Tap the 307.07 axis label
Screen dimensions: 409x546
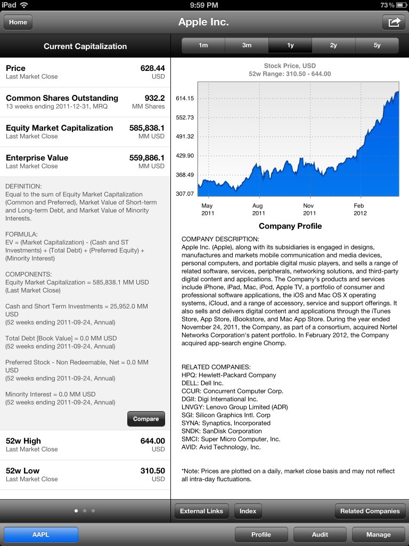[x=185, y=194]
